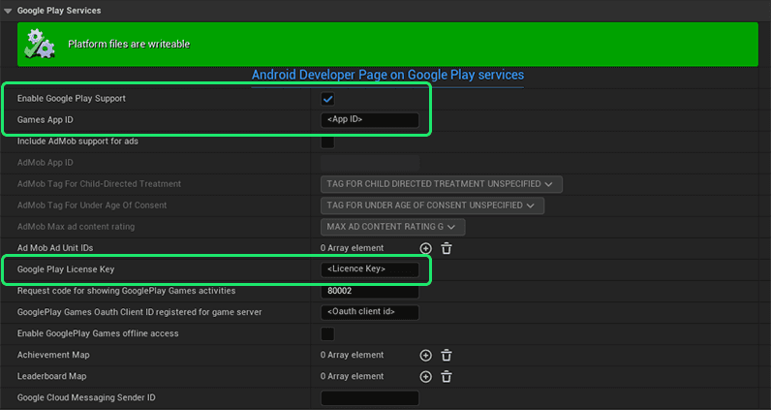Enable GooglePlay Games offline access checkbox
The height and width of the screenshot is (410, 771).
tap(327, 333)
